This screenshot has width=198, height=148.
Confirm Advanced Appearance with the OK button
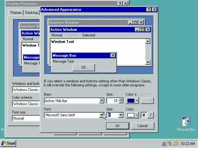pos(118,126)
